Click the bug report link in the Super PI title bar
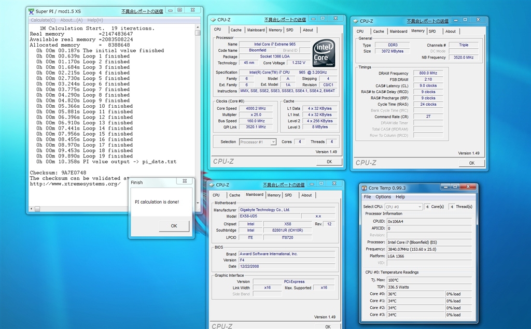531x329 pixels. pos(142,11)
